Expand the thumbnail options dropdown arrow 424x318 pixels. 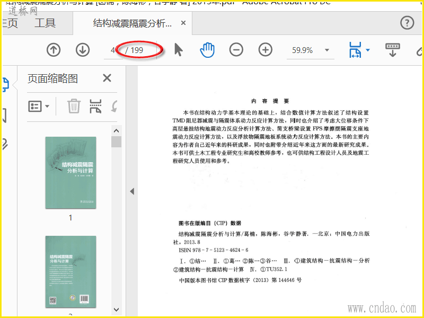(47, 107)
